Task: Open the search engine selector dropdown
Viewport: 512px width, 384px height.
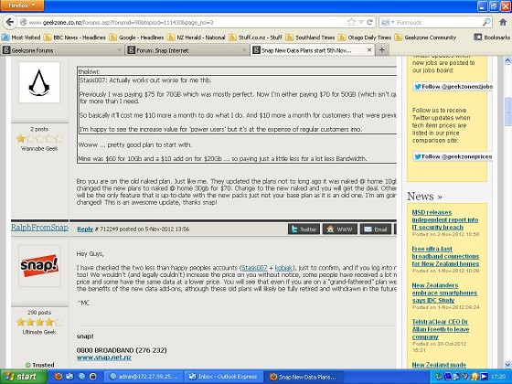Action: tap(388, 22)
